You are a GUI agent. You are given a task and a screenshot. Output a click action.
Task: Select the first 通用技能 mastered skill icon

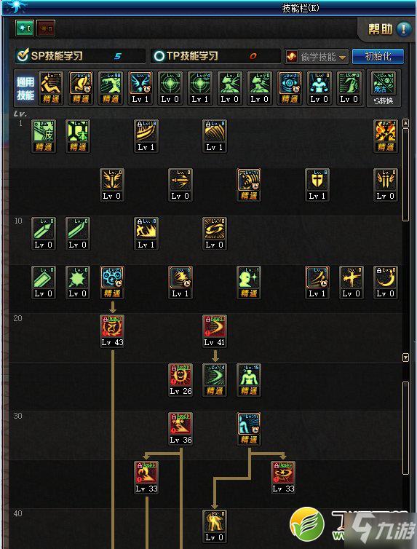pyautogui.click(x=51, y=88)
